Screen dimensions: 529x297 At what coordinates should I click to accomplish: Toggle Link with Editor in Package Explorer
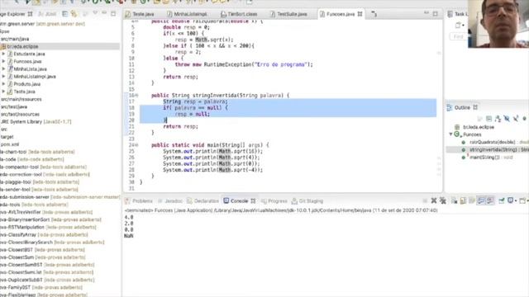(74, 14)
